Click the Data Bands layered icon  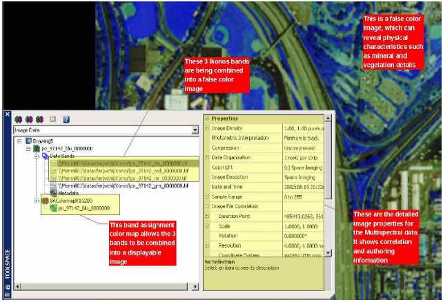(x=46, y=156)
